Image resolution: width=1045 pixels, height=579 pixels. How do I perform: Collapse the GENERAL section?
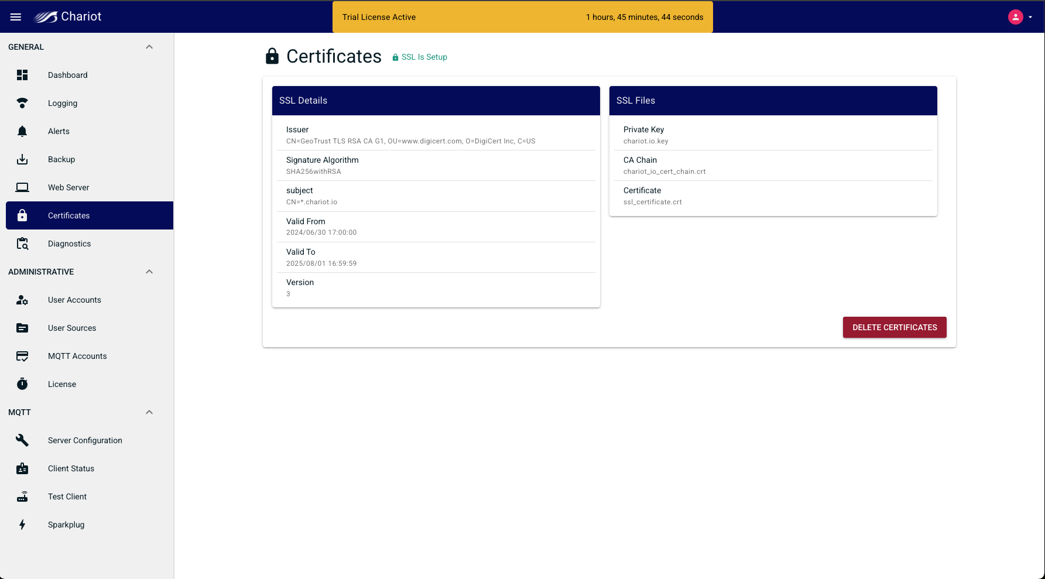pyautogui.click(x=149, y=47)
